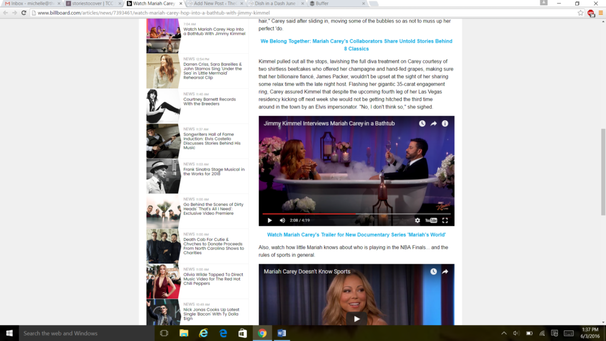This screenshot has height=341, width=606.
Task: Bookmark this page with the star icon
Action: coord(580,12)
